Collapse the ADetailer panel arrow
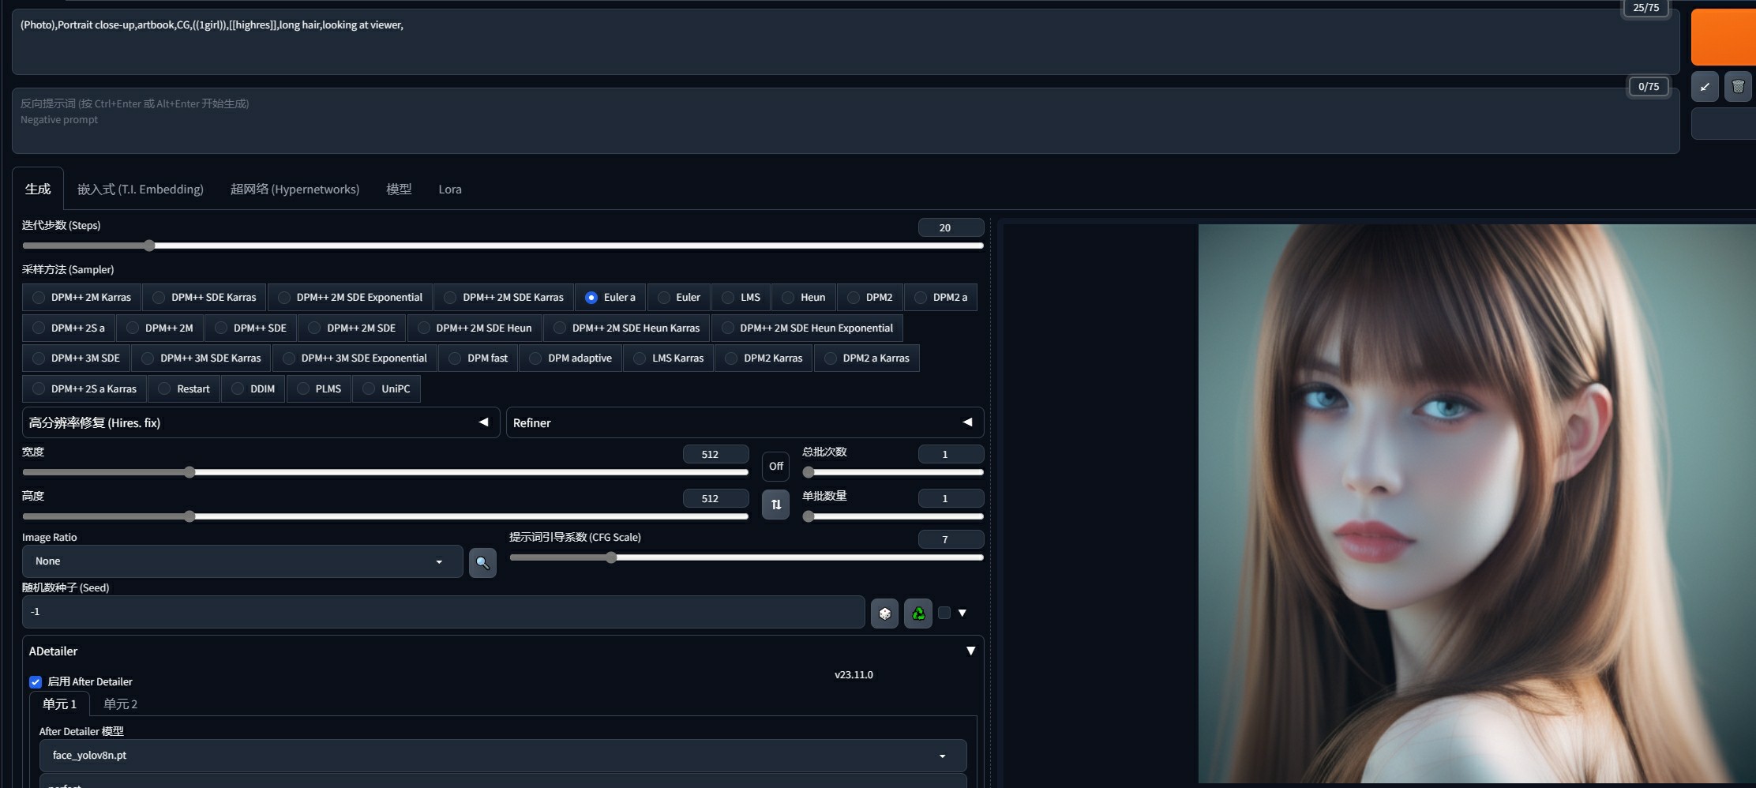 970,651
